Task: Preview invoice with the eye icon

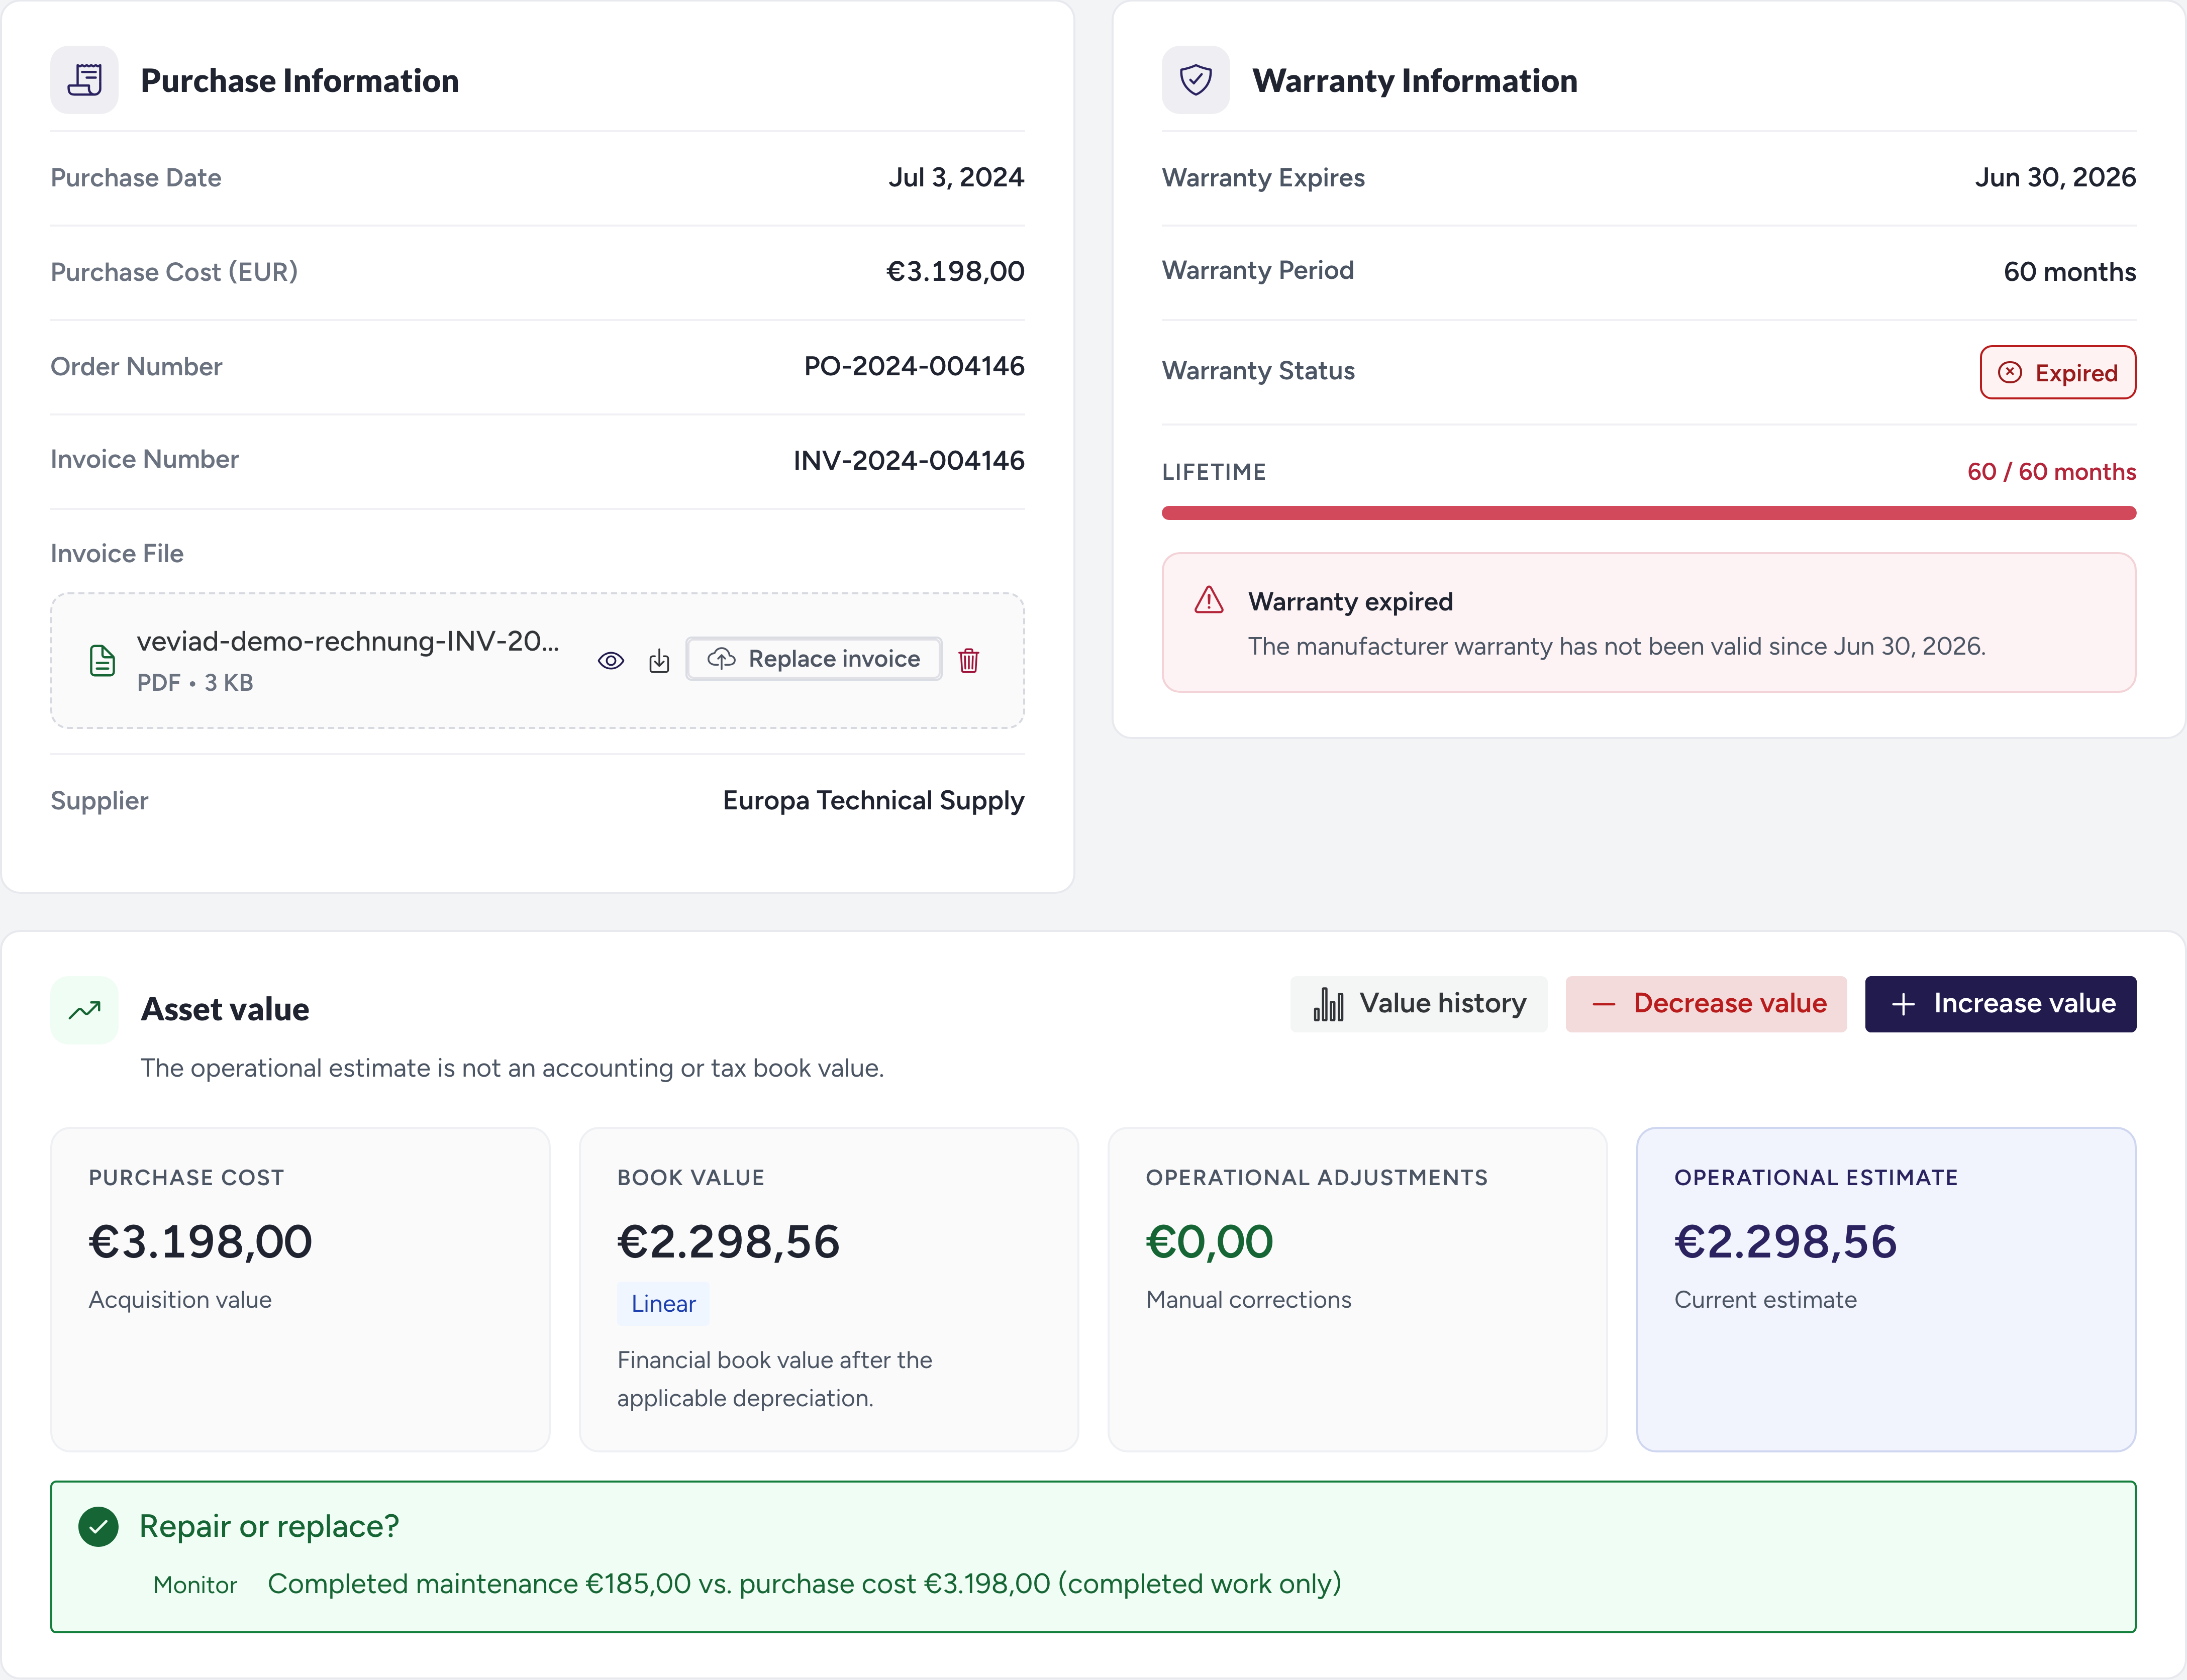Action: 611,660
